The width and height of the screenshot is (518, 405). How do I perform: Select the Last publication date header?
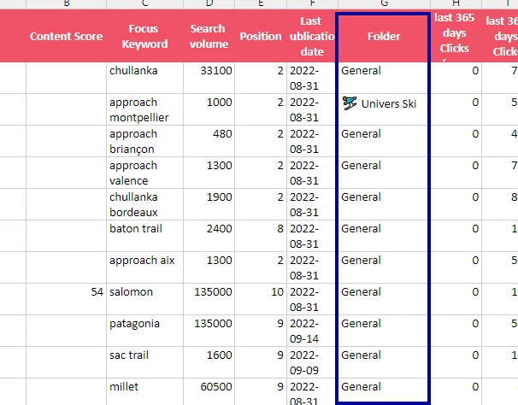pyautogui.click(x=312, y=36)
